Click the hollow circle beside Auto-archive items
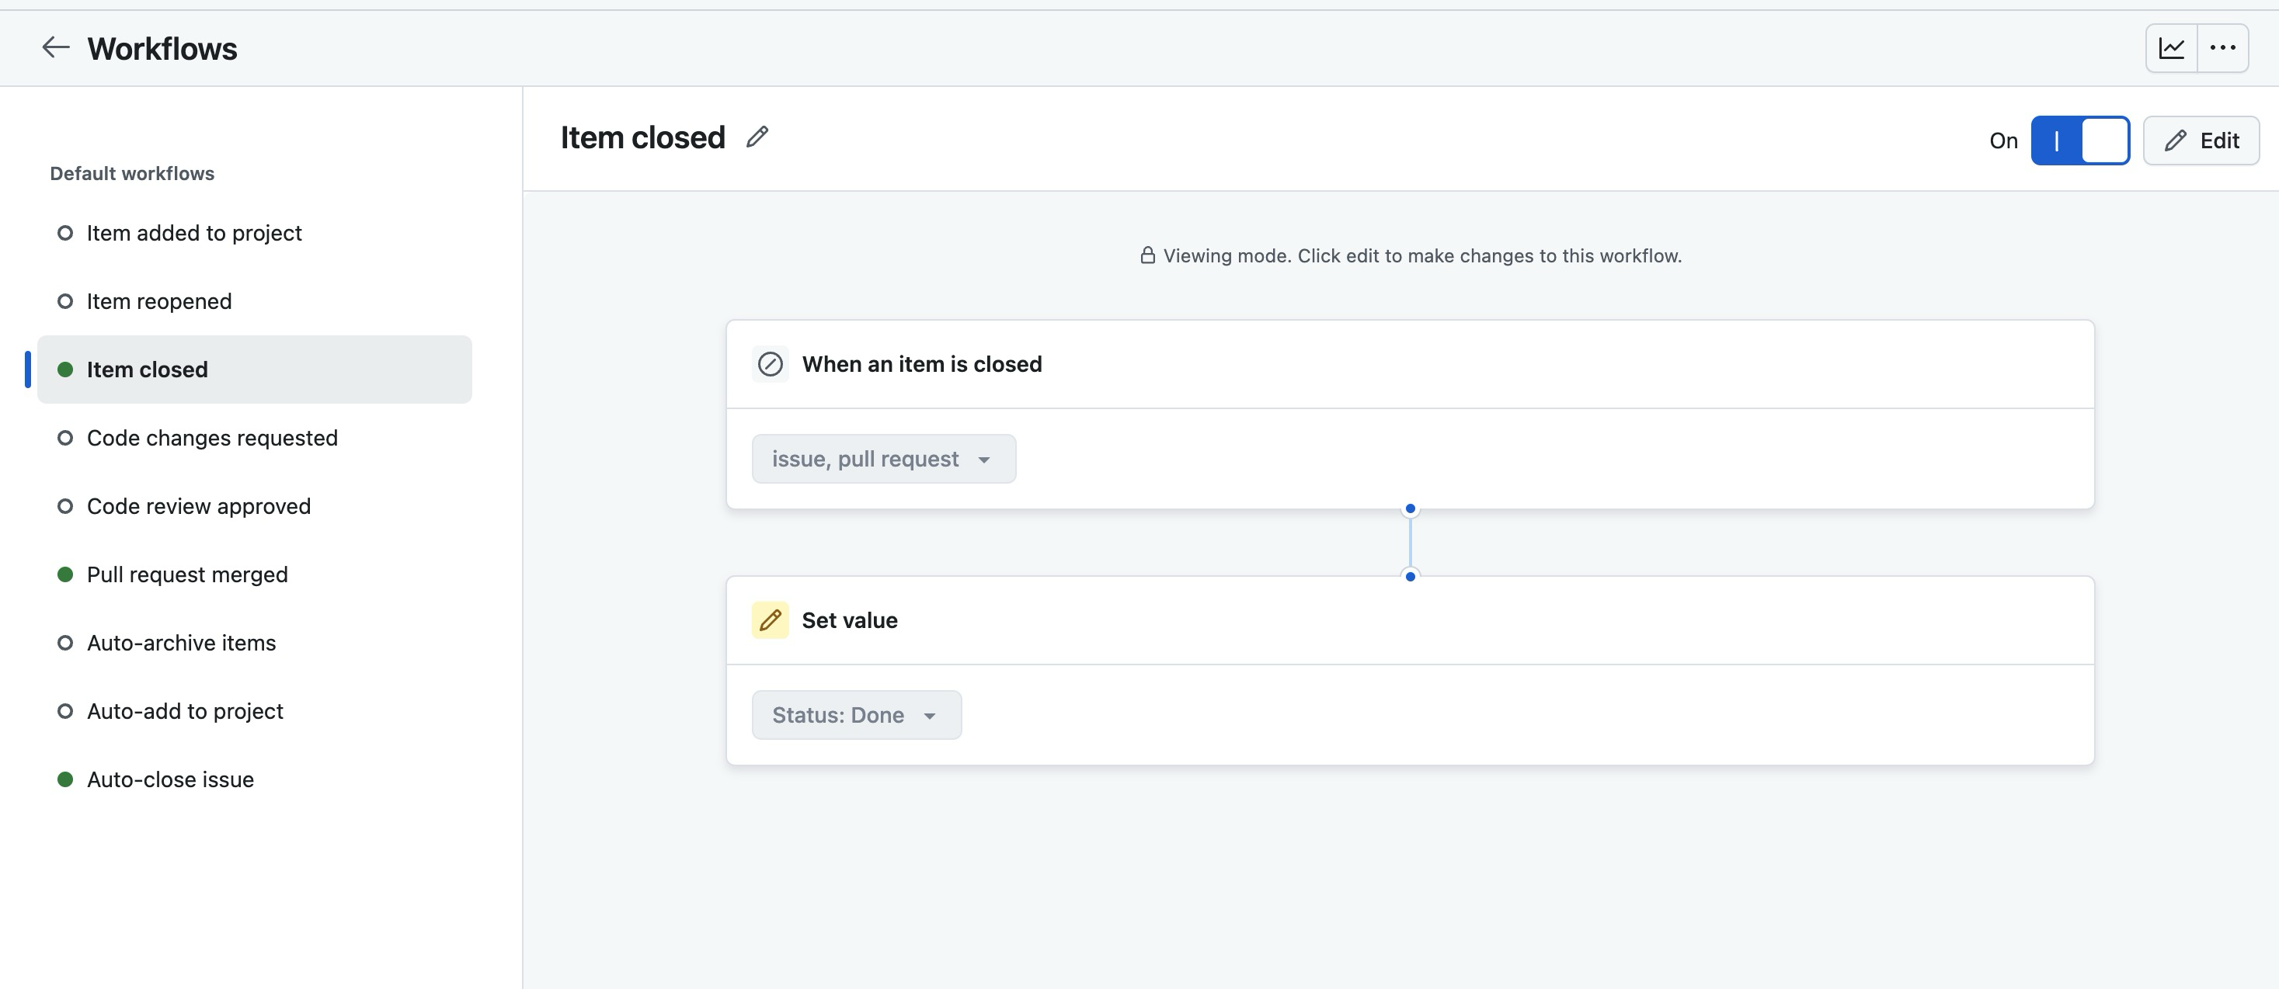Viewport: 2279px width, 989px height. pyautogui.click(x=64, y=643)
